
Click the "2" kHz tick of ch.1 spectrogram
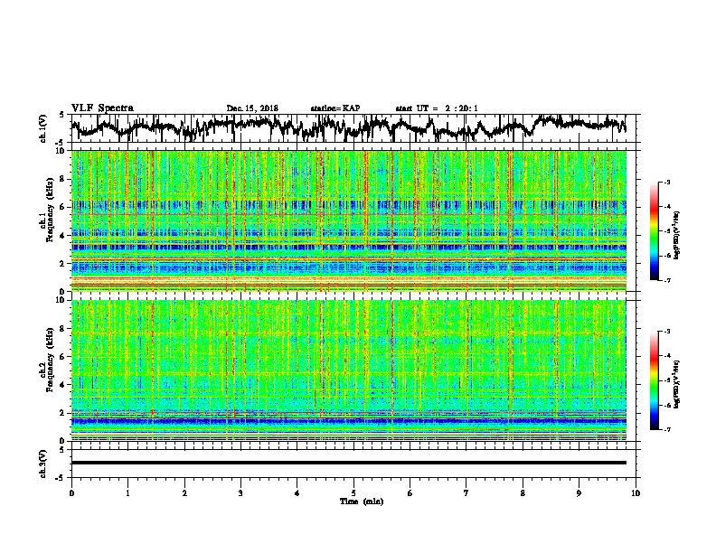tap(64, 263)
